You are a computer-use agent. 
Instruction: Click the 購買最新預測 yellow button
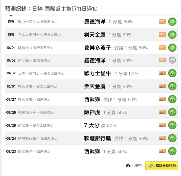162,166
